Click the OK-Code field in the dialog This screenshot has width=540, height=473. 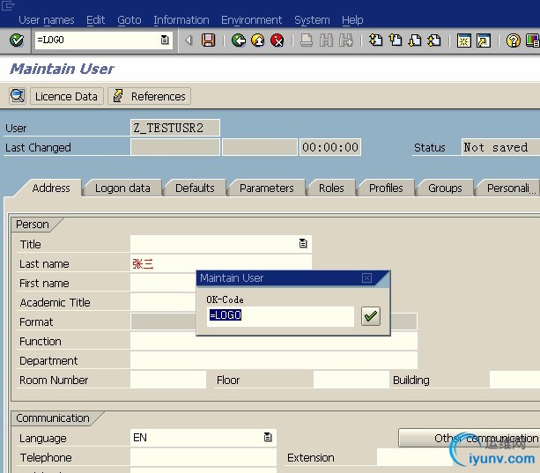280,315
